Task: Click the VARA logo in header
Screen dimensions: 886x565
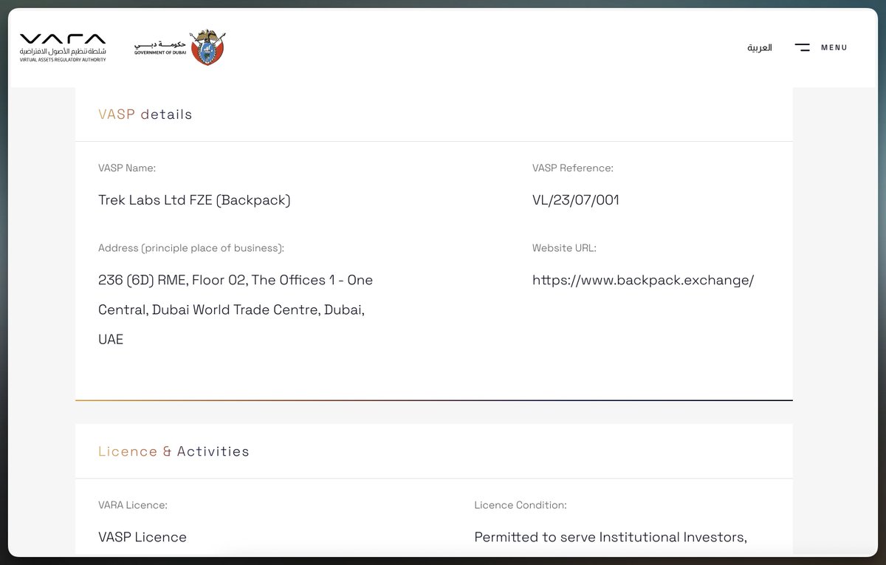Action: pyautogui.click(x=63, y=48)
